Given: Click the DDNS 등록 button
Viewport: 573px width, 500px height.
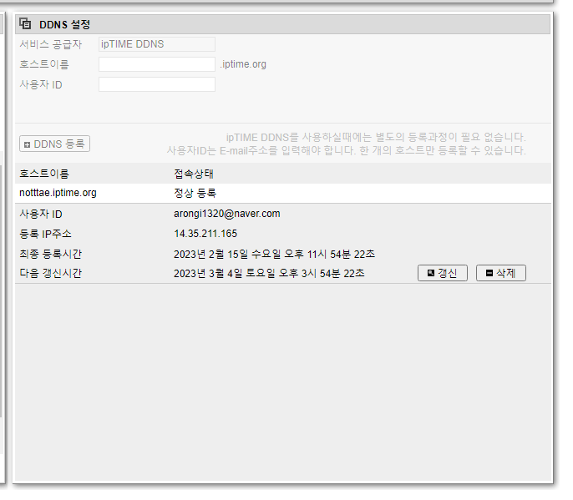Looking at the screenshot, I should tap(55, 144).
